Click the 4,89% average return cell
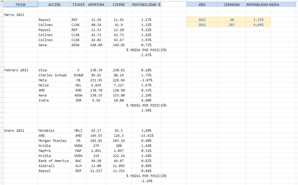This screenshot has height=185, width=298. coord(258,25)
